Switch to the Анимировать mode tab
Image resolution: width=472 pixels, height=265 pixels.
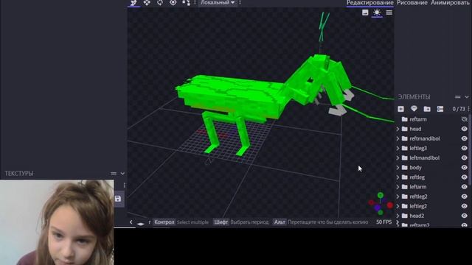[x=451, y=3]
